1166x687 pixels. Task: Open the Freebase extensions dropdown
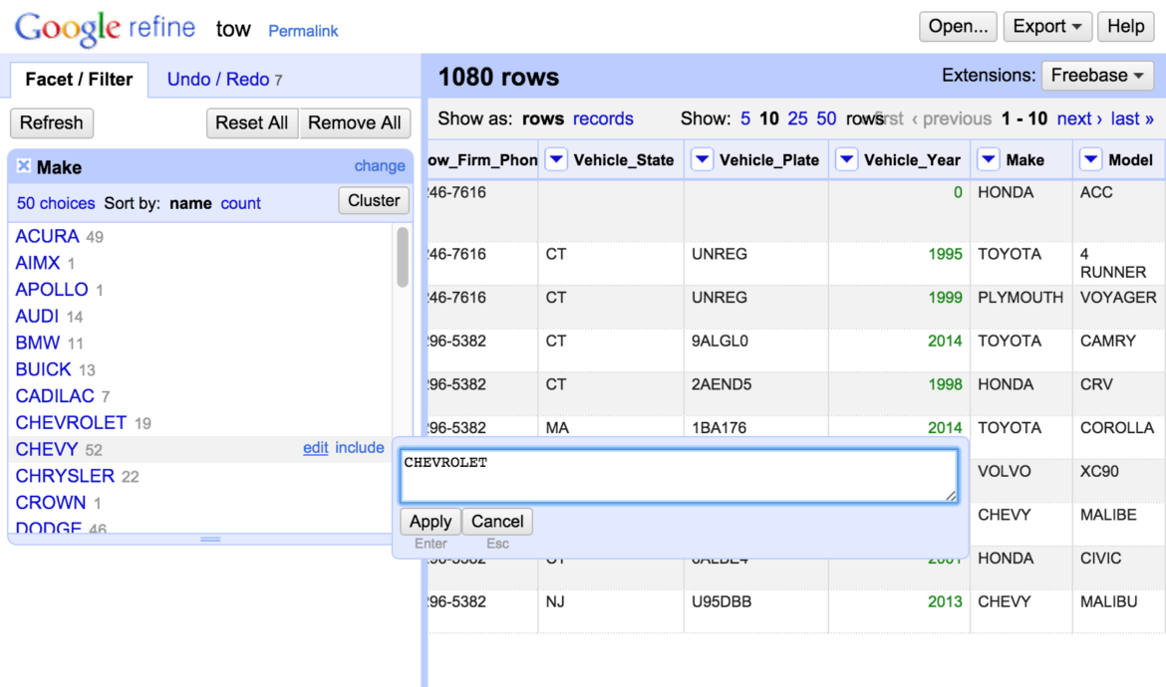coord(1097,76)
